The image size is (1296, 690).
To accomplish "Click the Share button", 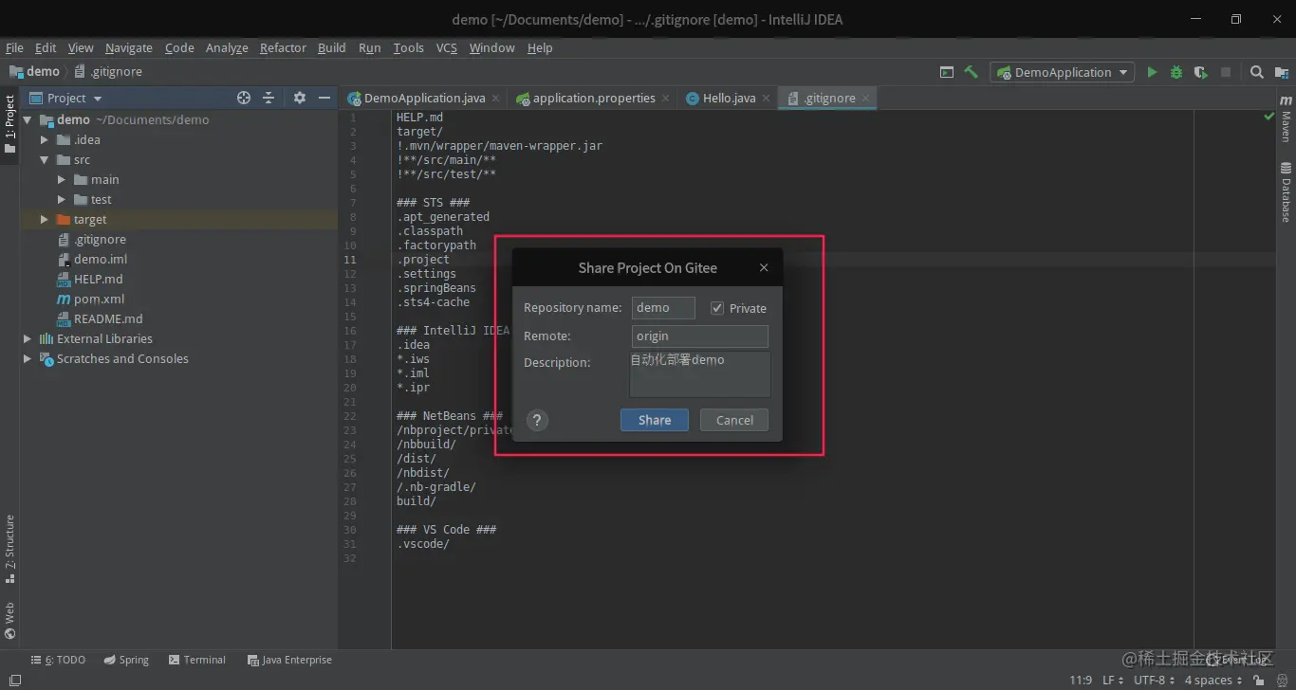I will pos(655,421).
